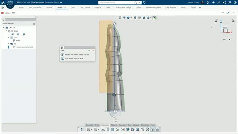Cancel Flex with red X
This screenshot has width=238, height=134.
pos(93,51)
